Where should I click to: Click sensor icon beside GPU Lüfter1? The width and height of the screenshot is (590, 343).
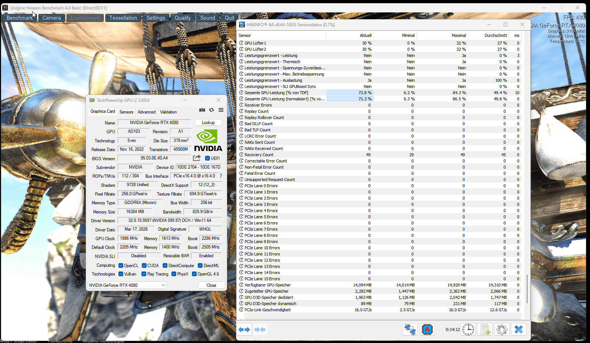(x=241, y=43)
